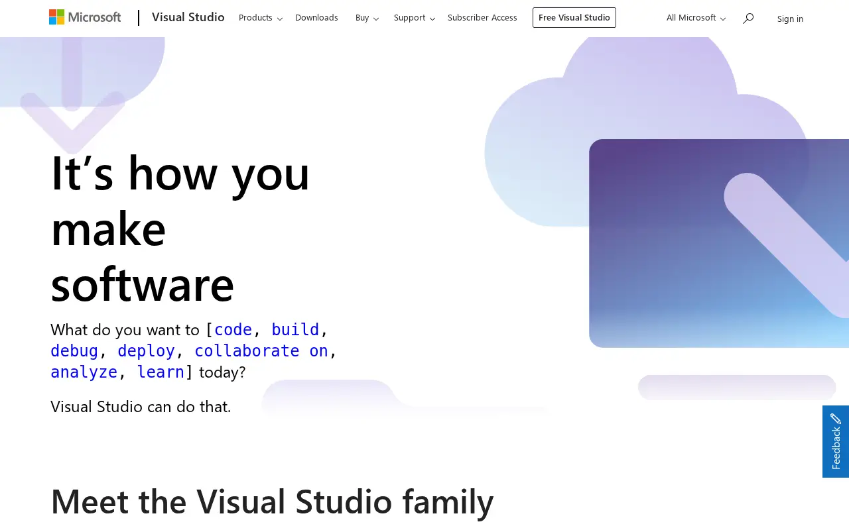Click the "Visual Studio can do that." text

[141, 406]
